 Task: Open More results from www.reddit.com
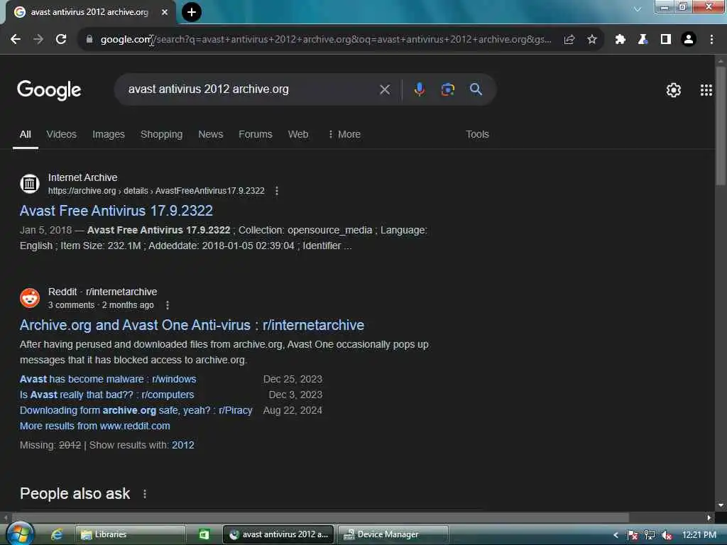click(x=95, y=426)
